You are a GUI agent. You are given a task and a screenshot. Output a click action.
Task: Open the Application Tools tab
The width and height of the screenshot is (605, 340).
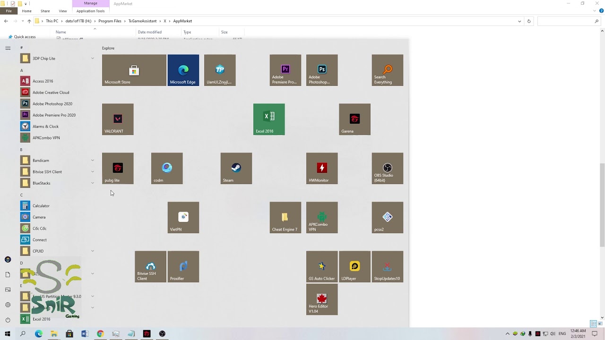[x=90, y=11]
